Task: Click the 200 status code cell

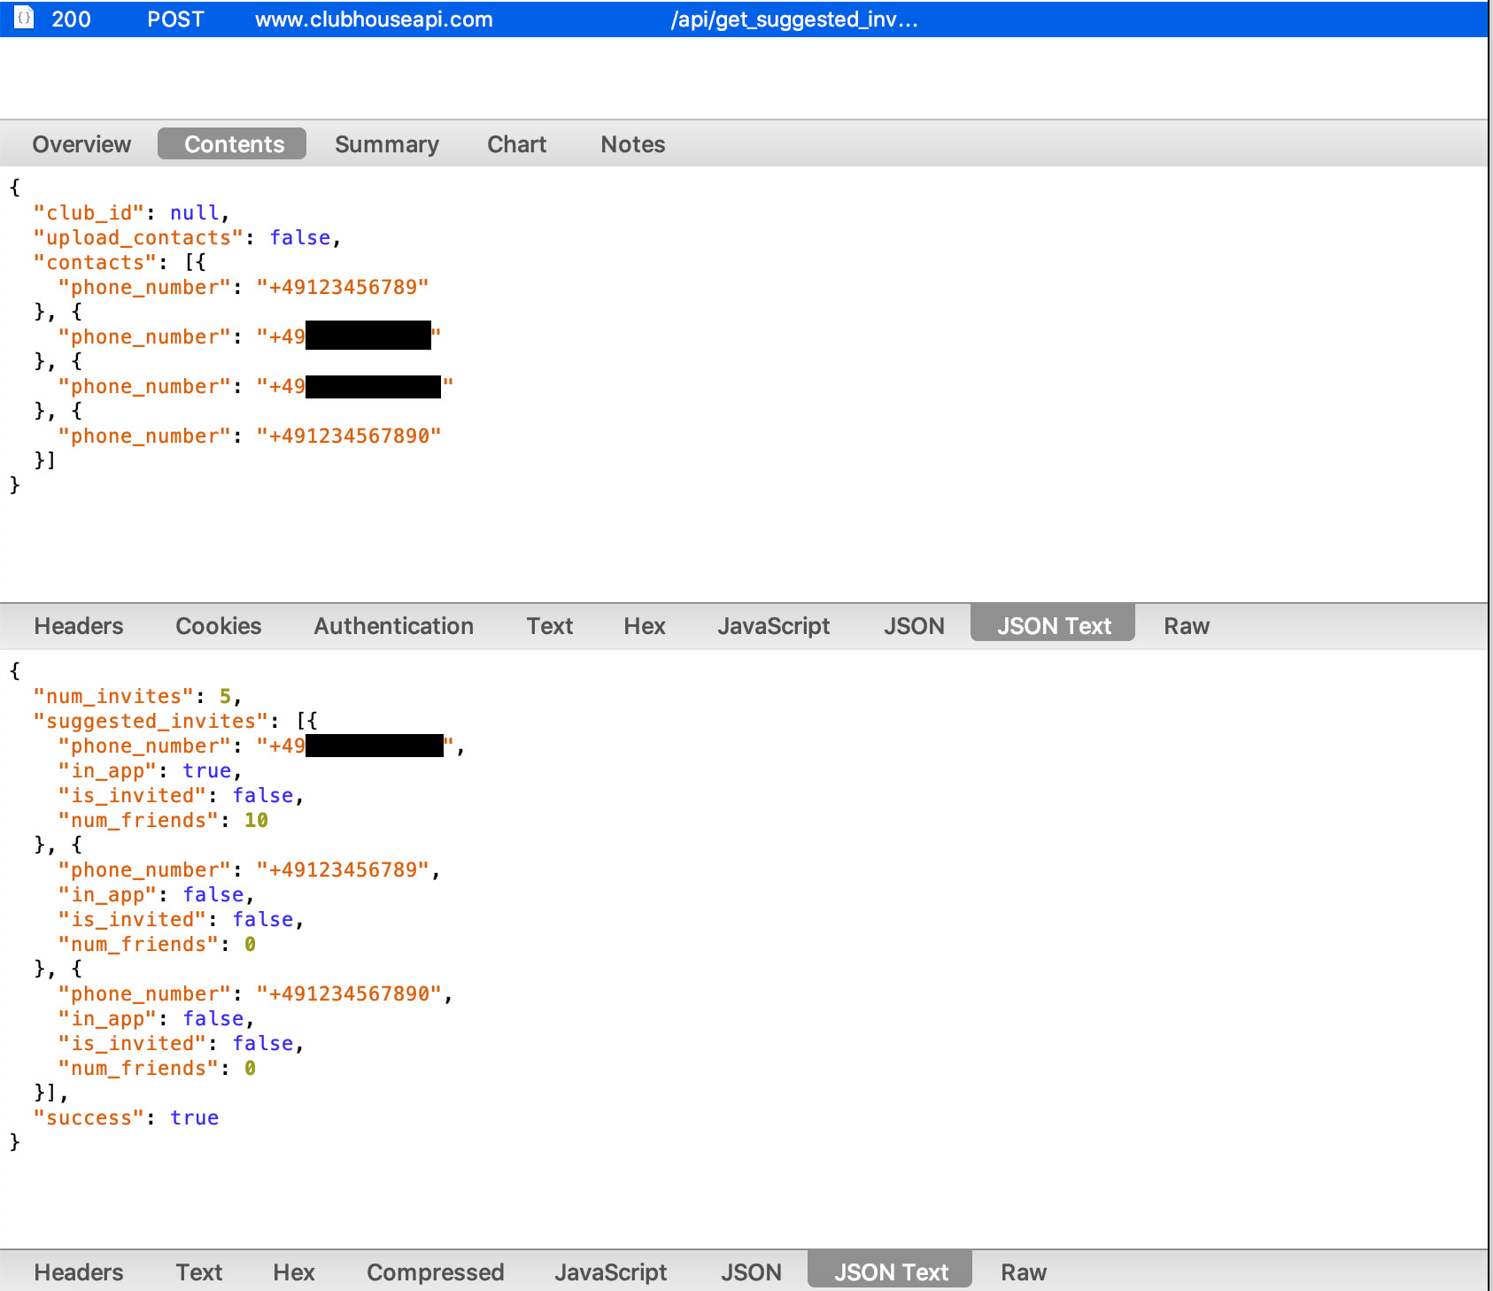Action: (71, 19)
